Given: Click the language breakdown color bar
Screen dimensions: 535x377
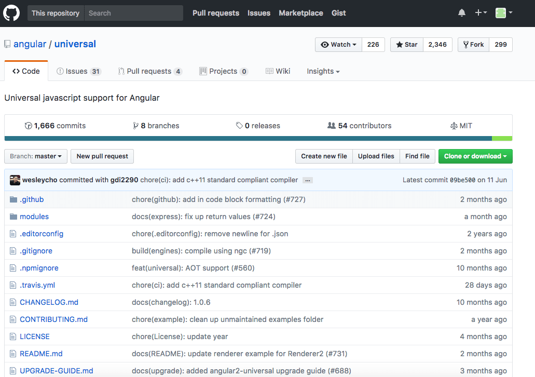Looking at the screenshot, I should click(258, 138).
